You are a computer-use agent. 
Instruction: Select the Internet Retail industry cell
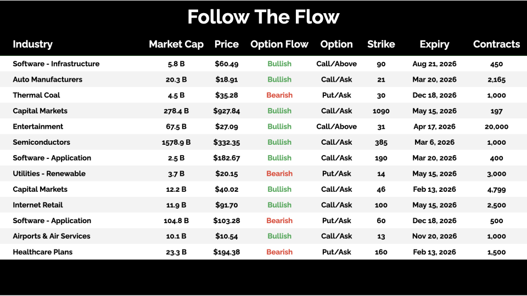pyautogui.click(x=37, y=205)
